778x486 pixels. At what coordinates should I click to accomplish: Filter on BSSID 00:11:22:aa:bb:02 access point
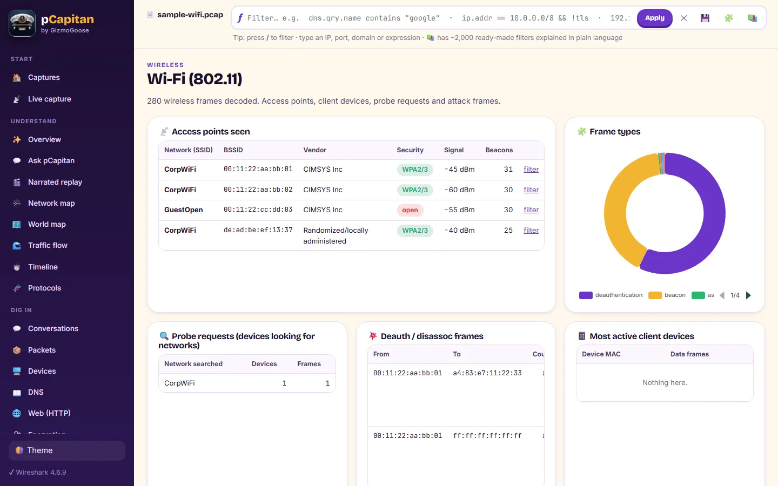click(531, 190)
